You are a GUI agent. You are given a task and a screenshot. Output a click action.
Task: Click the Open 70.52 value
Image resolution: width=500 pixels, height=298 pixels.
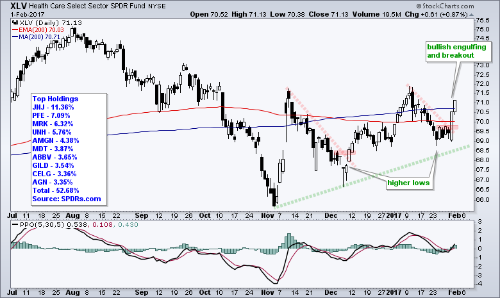tap(209, 14)
